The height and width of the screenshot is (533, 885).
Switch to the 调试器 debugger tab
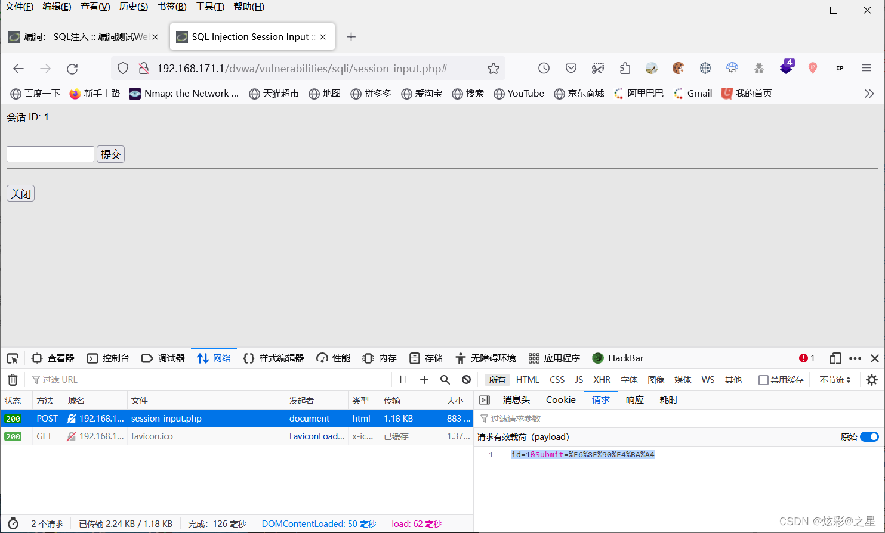coord(163,358)
